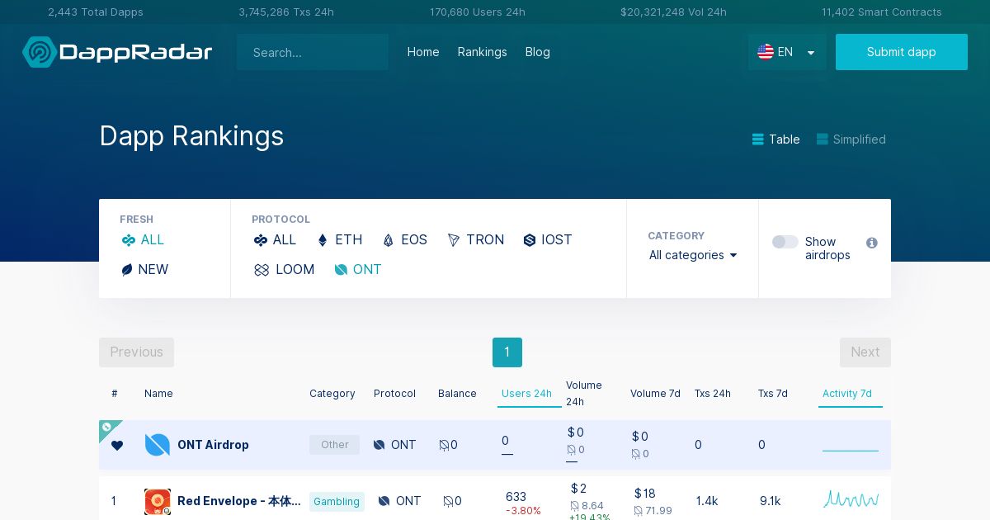This screenshot has width=990, height=520.
Task: Toggle the Show airdrops switch
Action: 785,242
